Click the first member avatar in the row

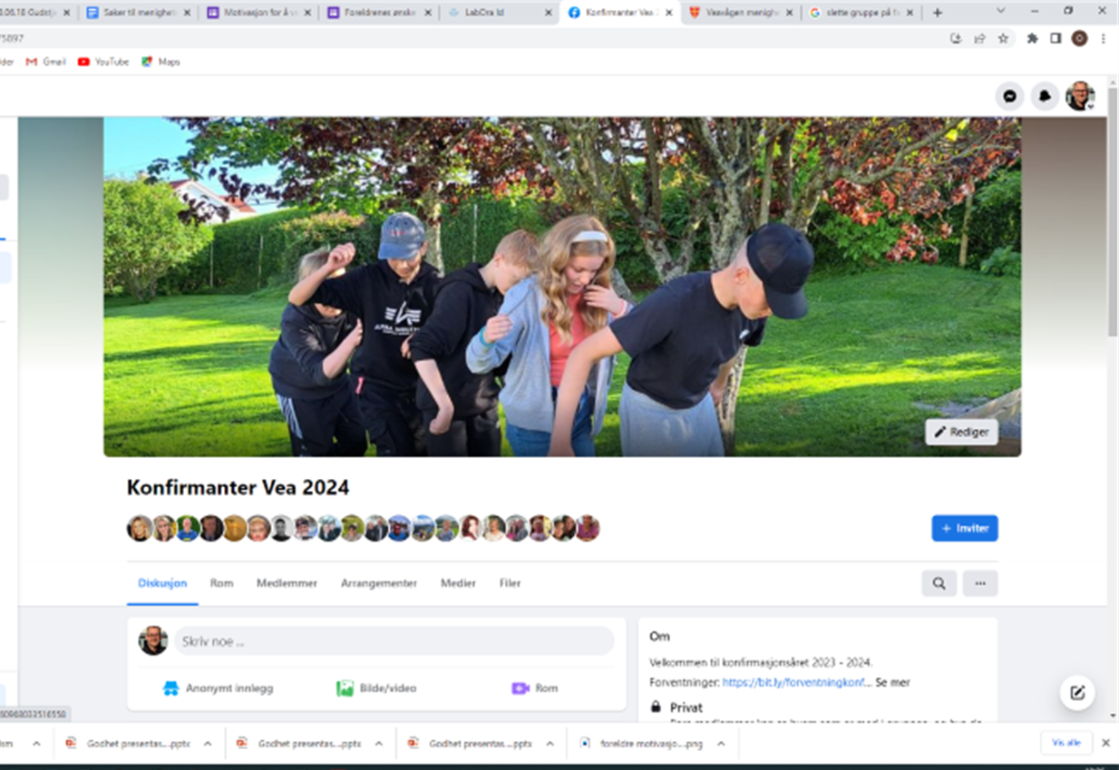coord(140,528)
